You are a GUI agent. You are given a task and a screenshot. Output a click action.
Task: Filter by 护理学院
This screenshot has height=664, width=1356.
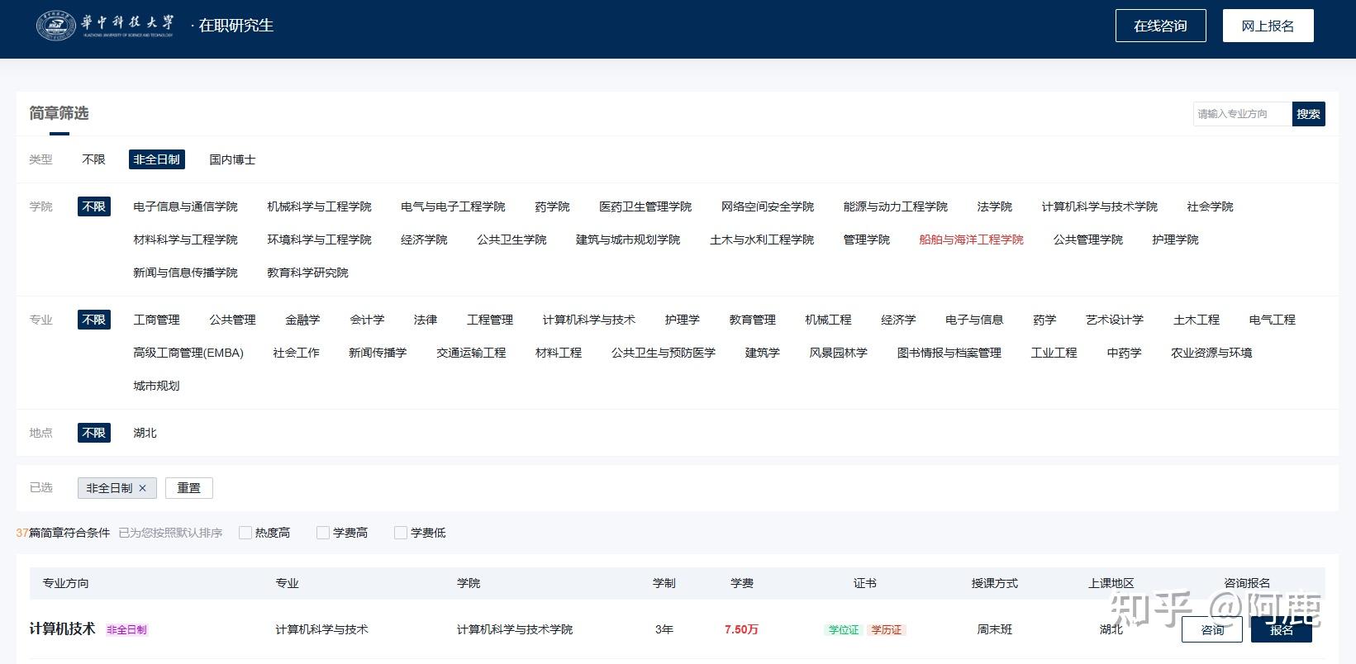(x=1175, y=240)
